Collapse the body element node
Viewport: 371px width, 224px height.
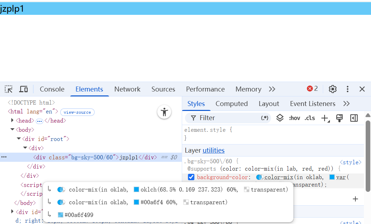click(12, 129)
